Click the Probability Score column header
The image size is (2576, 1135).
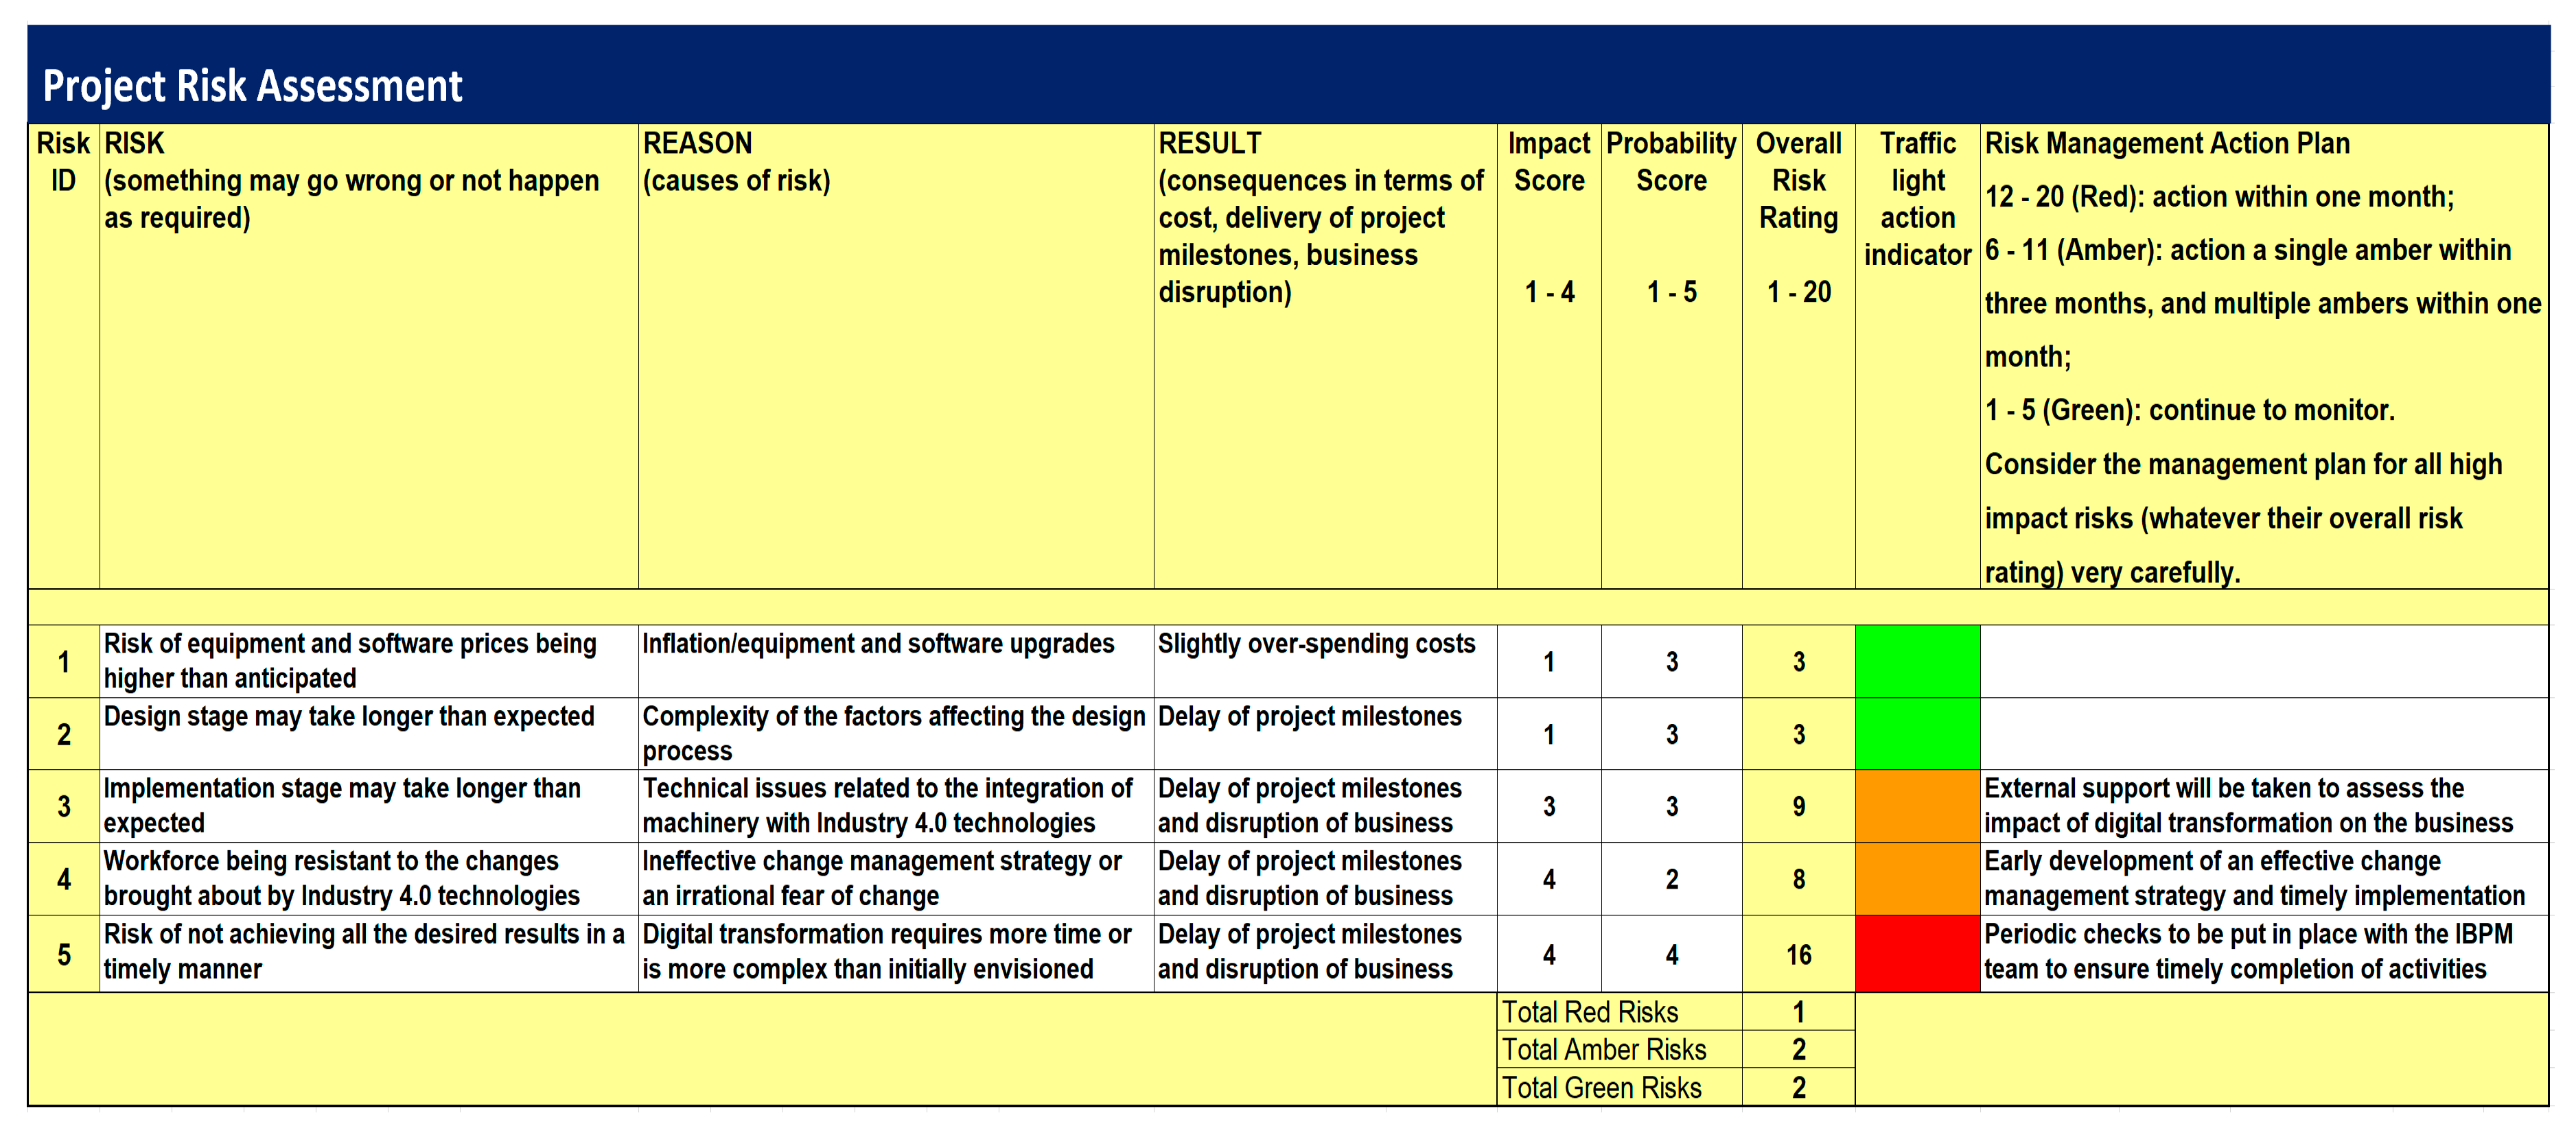click(1670, 162)
